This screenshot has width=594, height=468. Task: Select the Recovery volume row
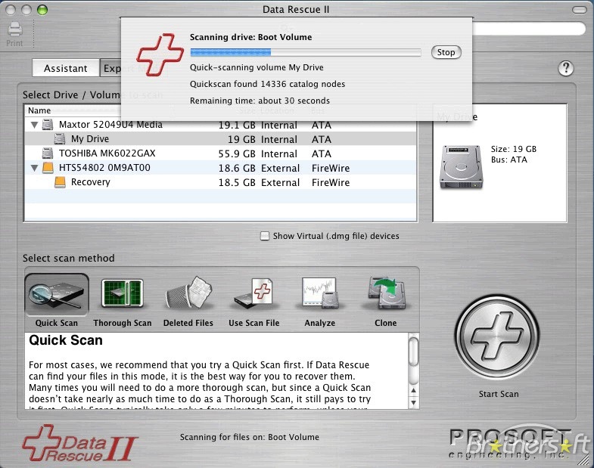[x=220, y=182]
